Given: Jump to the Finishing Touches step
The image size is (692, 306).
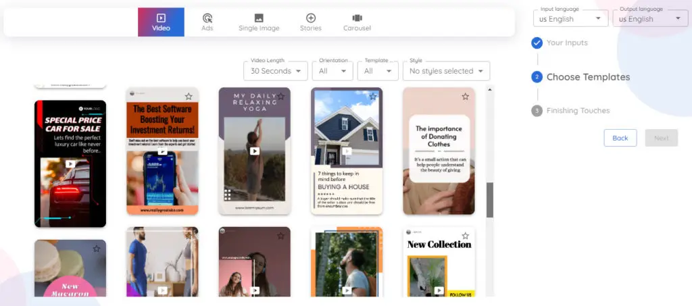Looking at the screenshot, I should [x=578, y=111].
